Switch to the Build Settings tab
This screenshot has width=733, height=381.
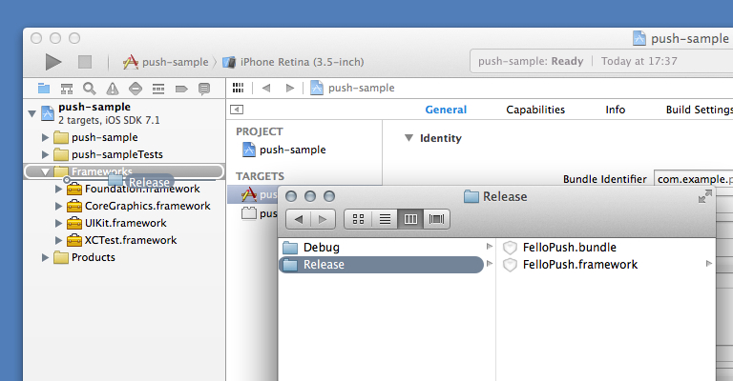(700, 110)
